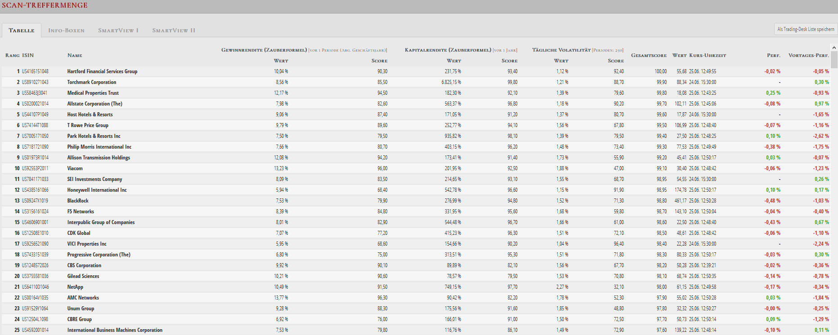The height and width of the screenshot is (335, 838).
Task: Click Als Trading-Desk Liste speichern button
Action: pos(806,29)
